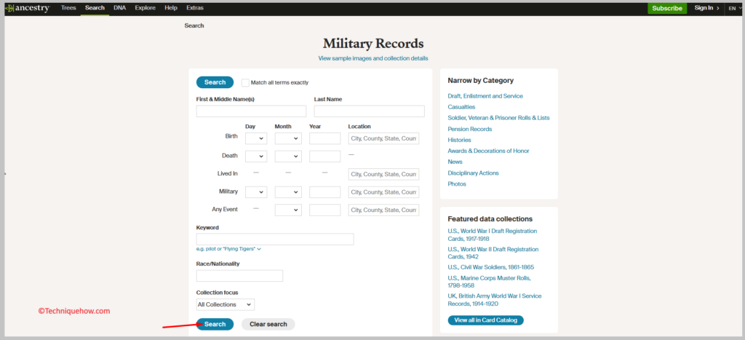Focus the Lived In Location field

pos(383,174)
